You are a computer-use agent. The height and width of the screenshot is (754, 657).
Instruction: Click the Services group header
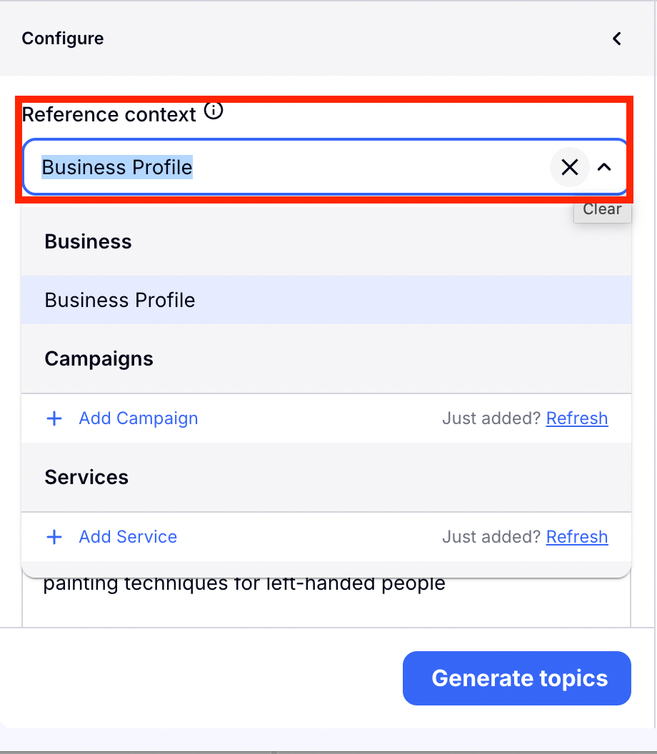coord(86,477)
